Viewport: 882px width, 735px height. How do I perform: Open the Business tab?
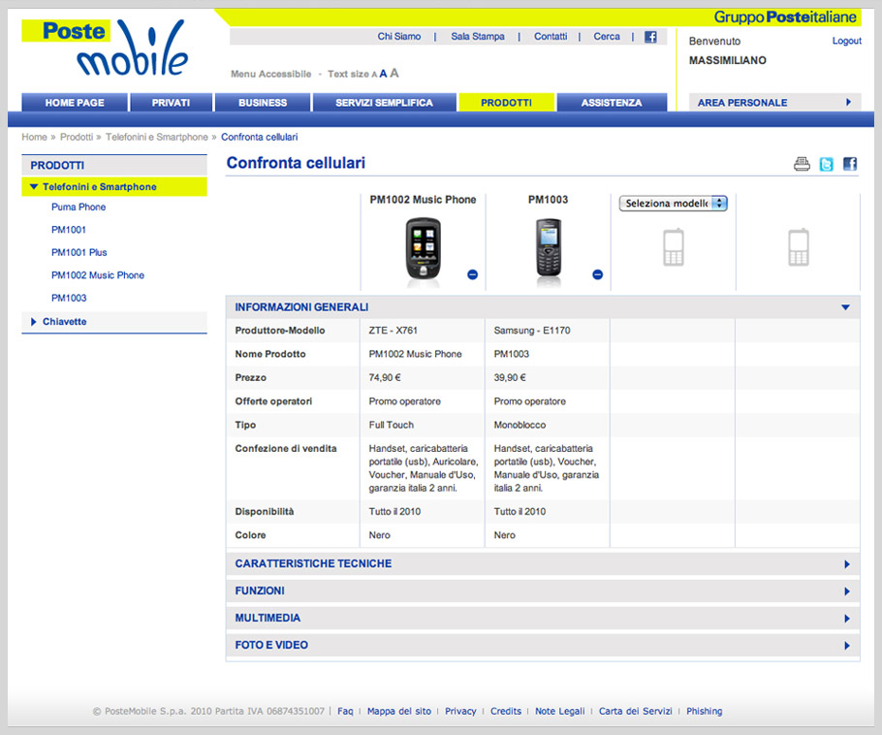(x=263, y=103)
